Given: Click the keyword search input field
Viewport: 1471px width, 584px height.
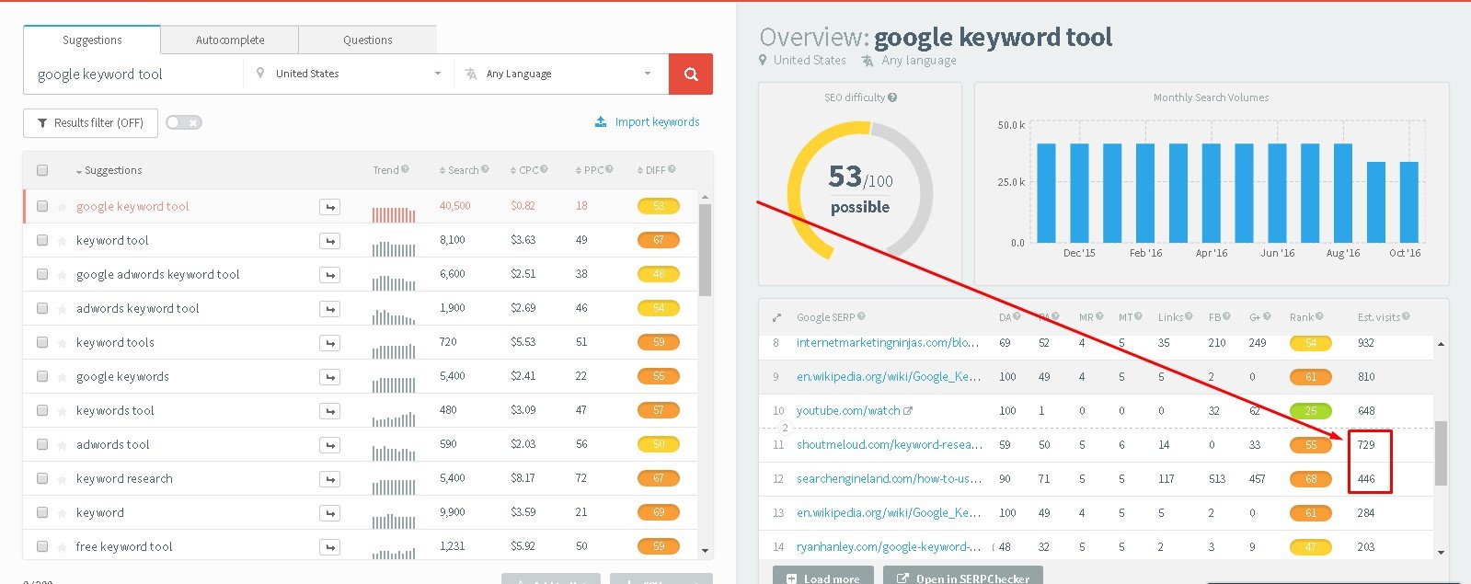Looking at the screenshot, I should [x=133, y=74].
